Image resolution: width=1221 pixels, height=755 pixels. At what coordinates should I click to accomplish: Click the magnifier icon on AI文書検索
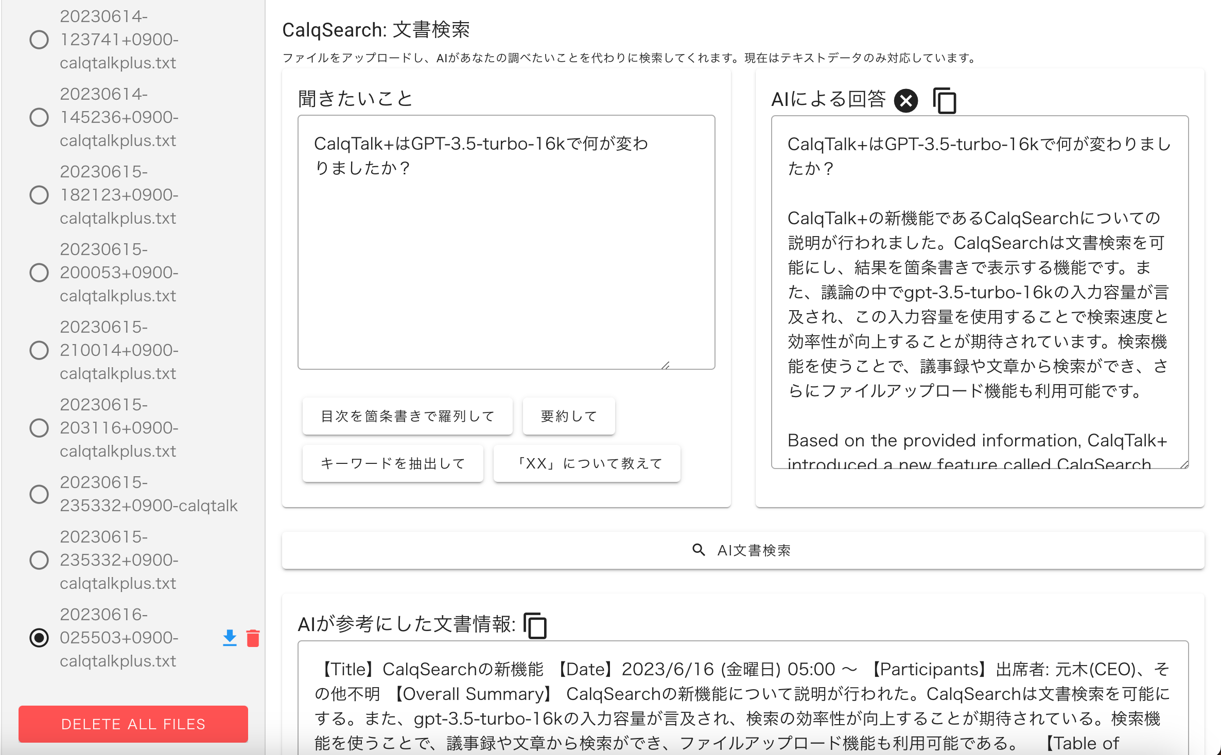[x=699, y=550]
